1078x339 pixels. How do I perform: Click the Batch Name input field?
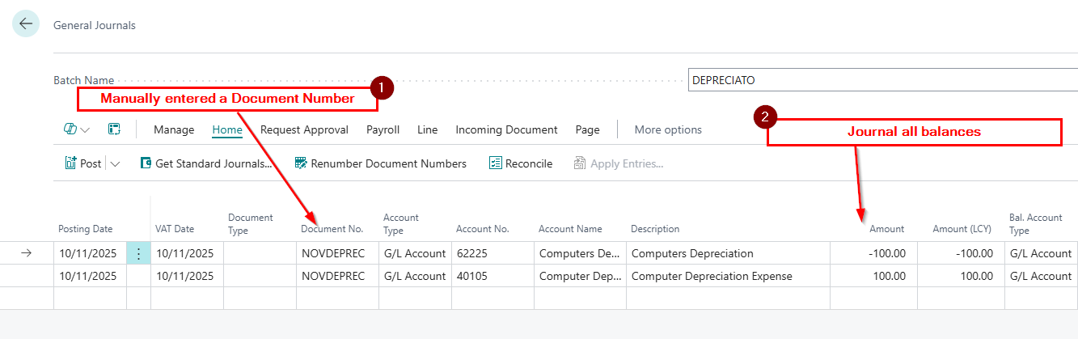pos(881,80)
